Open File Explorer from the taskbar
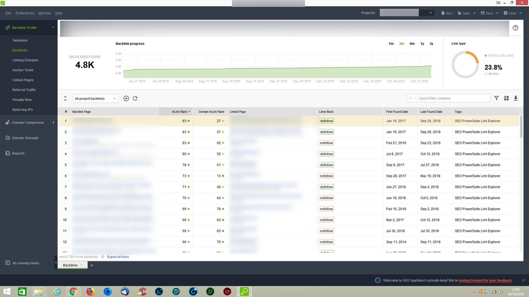 (x=39, y=291)
